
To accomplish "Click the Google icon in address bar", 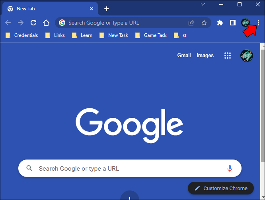I will (x=62, y=23).
